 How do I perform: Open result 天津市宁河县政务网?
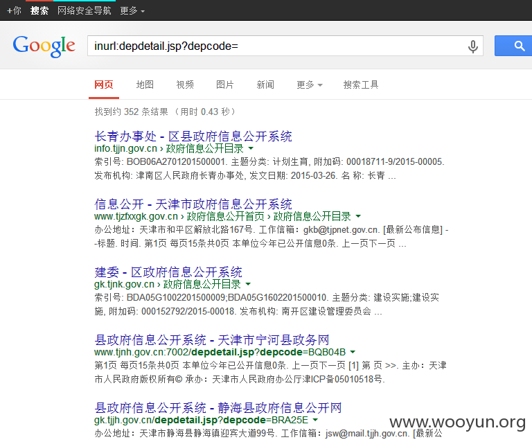point(212,340)
